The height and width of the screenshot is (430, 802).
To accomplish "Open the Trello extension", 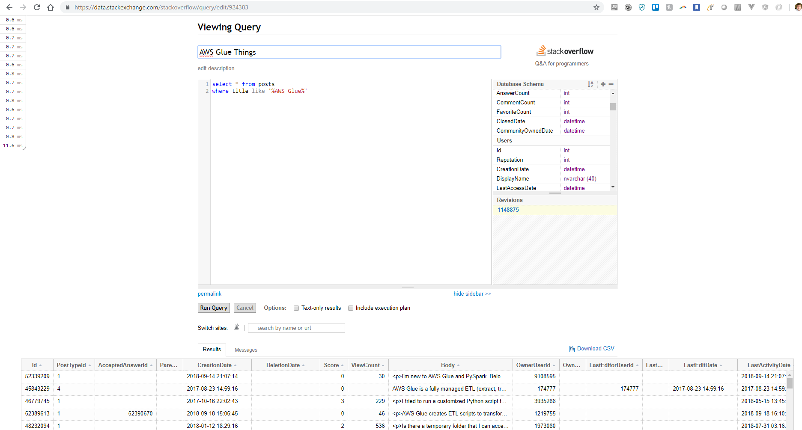I will pyautogui.click(x=656, y=7).
